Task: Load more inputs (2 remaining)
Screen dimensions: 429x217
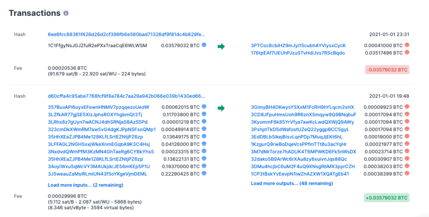Action: [x=85, y=185]
